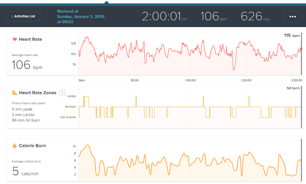306x184 pixels.
Task: Click the 106 bpm value in header
Action: (x=211, y=16)
